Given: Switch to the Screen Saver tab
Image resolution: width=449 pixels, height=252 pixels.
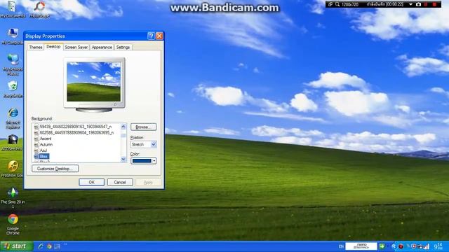Looking at the screenshot, I should 76,47.
